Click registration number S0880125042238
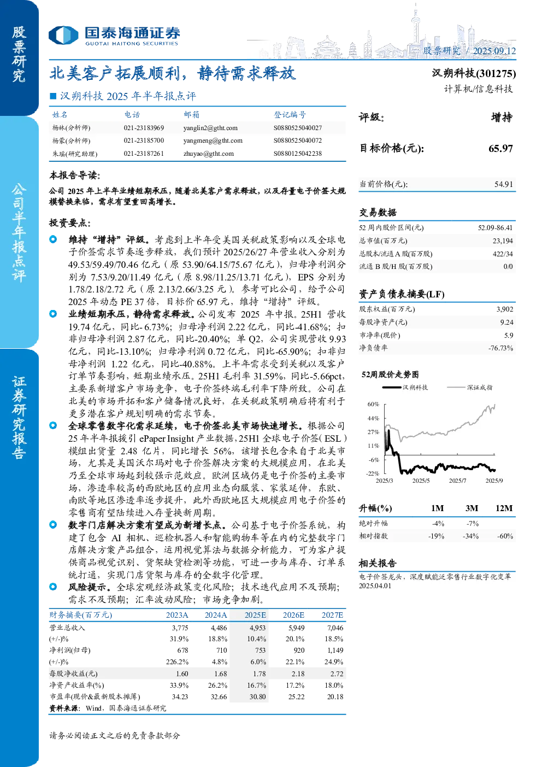 tap(298, 154)
